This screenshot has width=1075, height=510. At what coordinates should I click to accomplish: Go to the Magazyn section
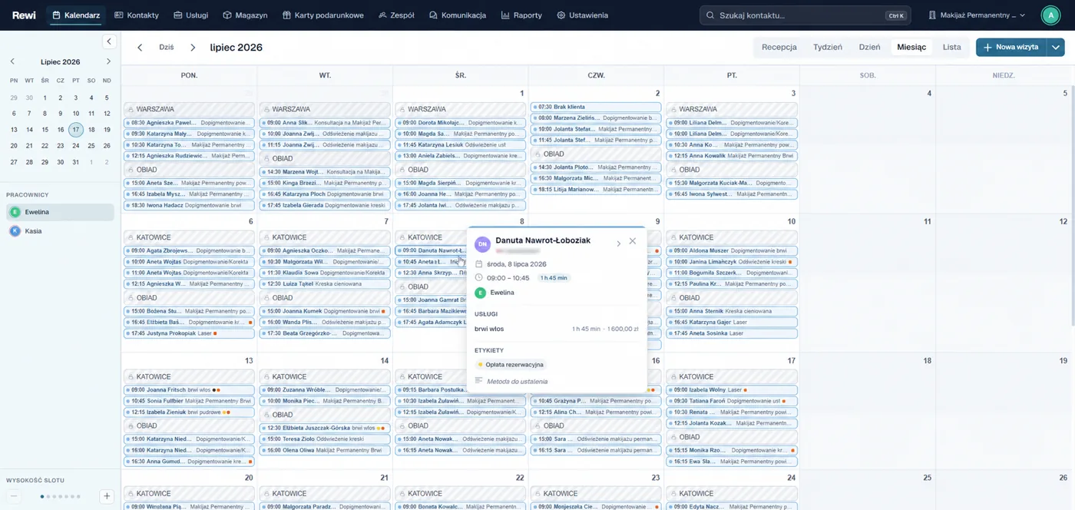(245, 15)
